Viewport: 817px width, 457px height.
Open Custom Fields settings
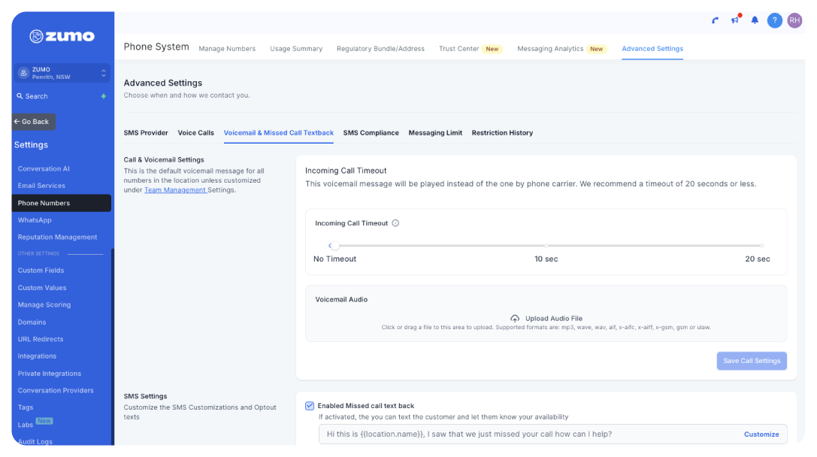click(41, 271)
